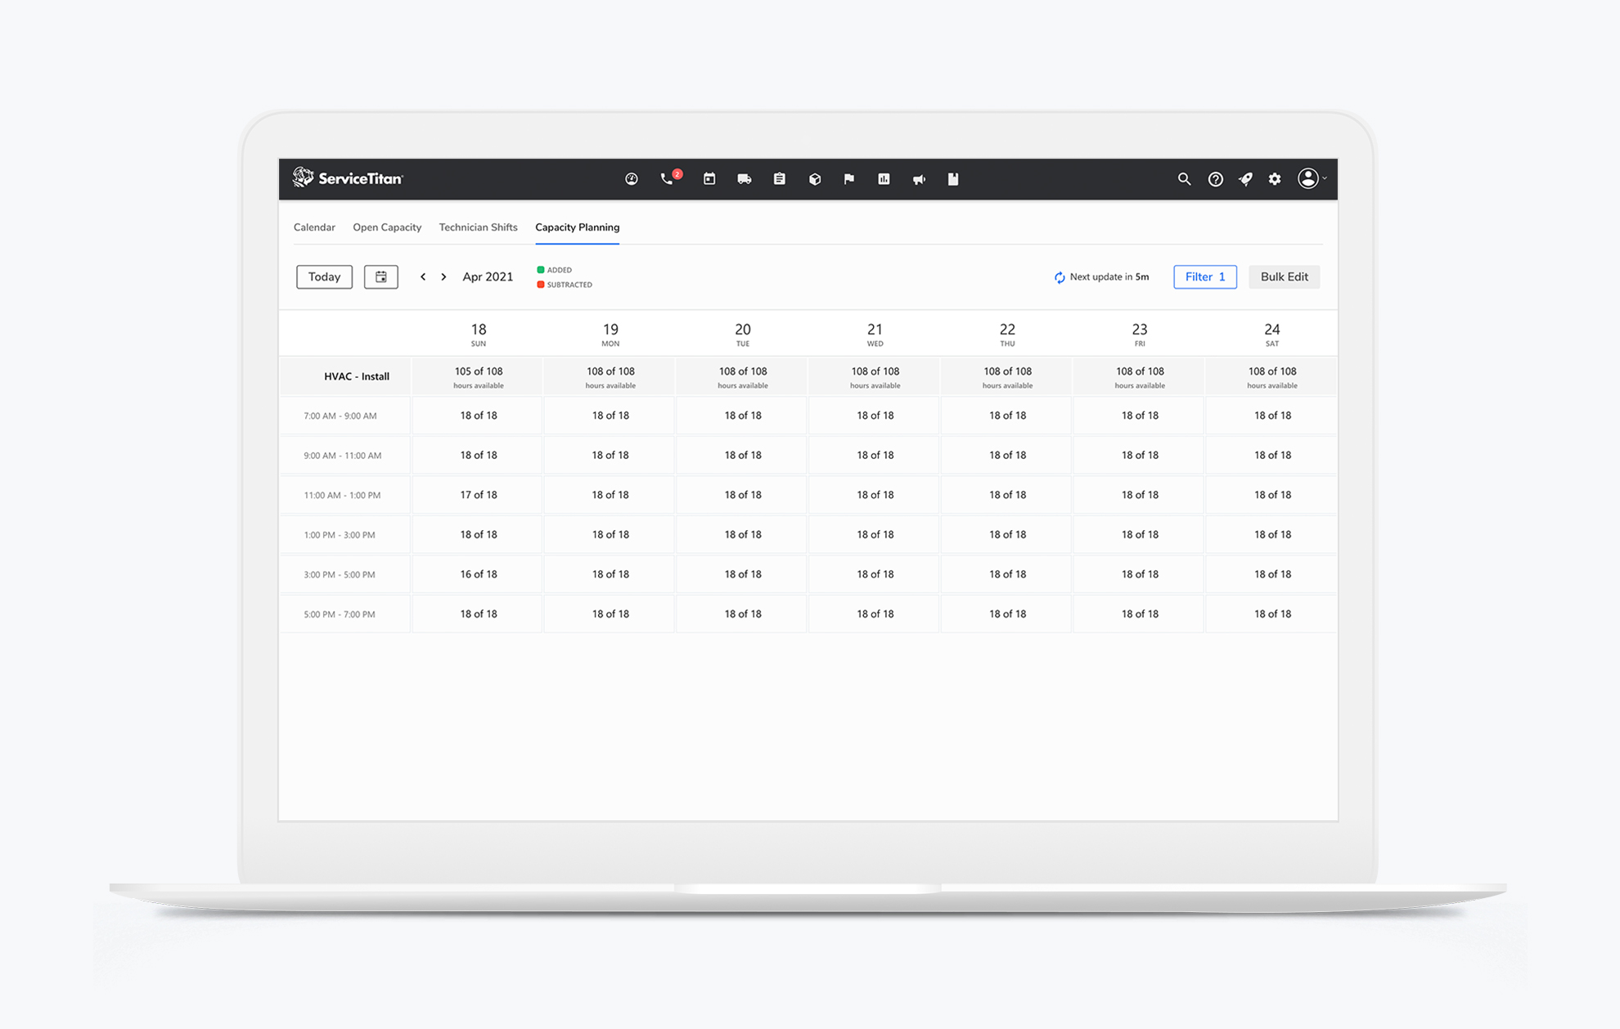Open the help question mark icon
This screenshot has height=1029, width=1620.
coord(1215,179)
